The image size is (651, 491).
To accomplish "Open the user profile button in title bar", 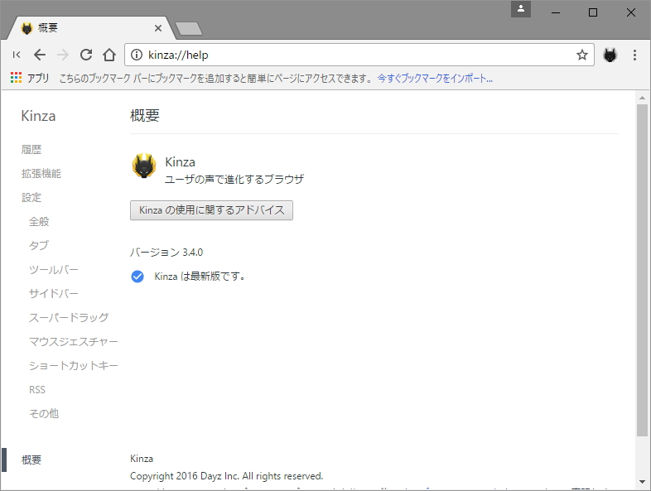I will coord(521,9).
